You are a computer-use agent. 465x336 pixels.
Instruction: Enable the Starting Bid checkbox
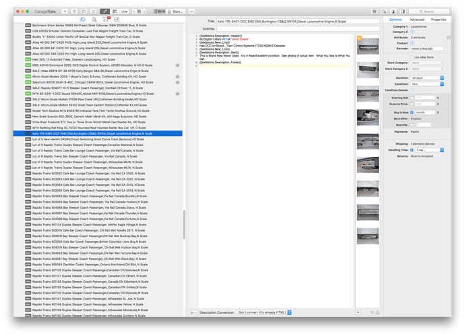click(x=412, y=98)
